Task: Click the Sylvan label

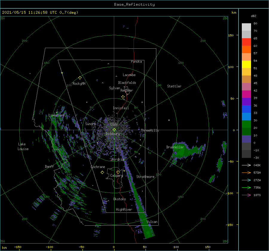Action: click(114, 88)
